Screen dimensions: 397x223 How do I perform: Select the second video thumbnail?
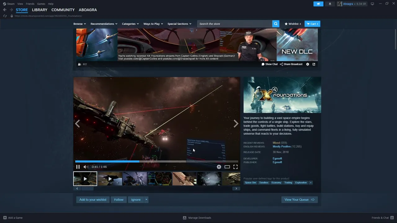click(x=110, y=179)
